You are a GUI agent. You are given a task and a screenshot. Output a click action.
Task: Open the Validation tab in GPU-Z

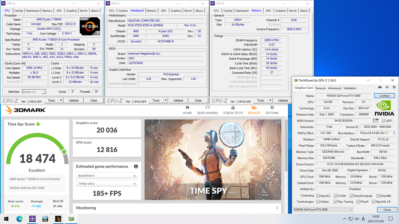[349, 88]
